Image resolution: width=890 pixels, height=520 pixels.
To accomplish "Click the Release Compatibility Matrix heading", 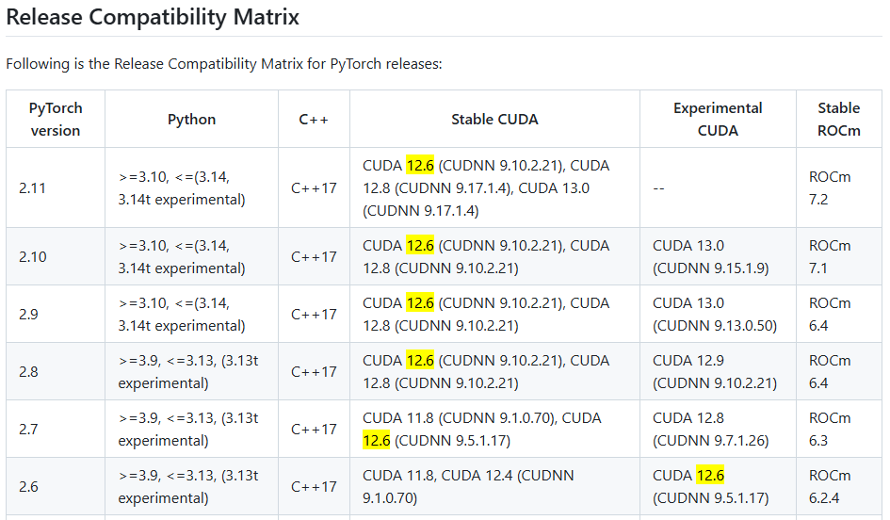I will pos(153,17).
